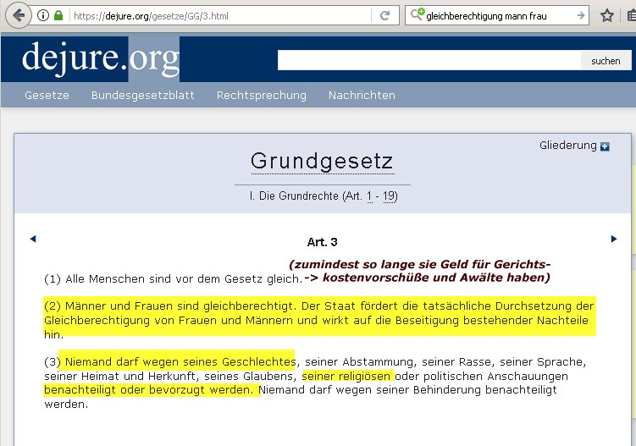Screen dimensions: 636x446
Task: Click the green padlock security icon
Action: click(58, 16)
